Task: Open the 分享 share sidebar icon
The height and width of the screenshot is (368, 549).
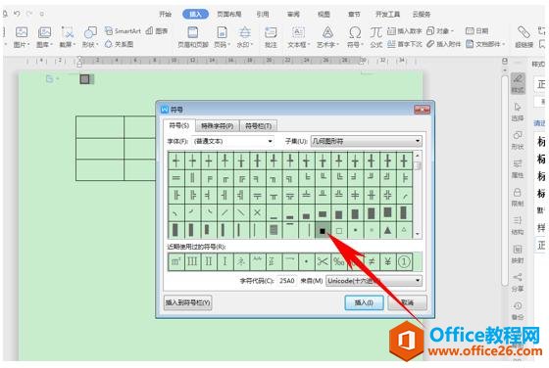Action: pos(518,283)
